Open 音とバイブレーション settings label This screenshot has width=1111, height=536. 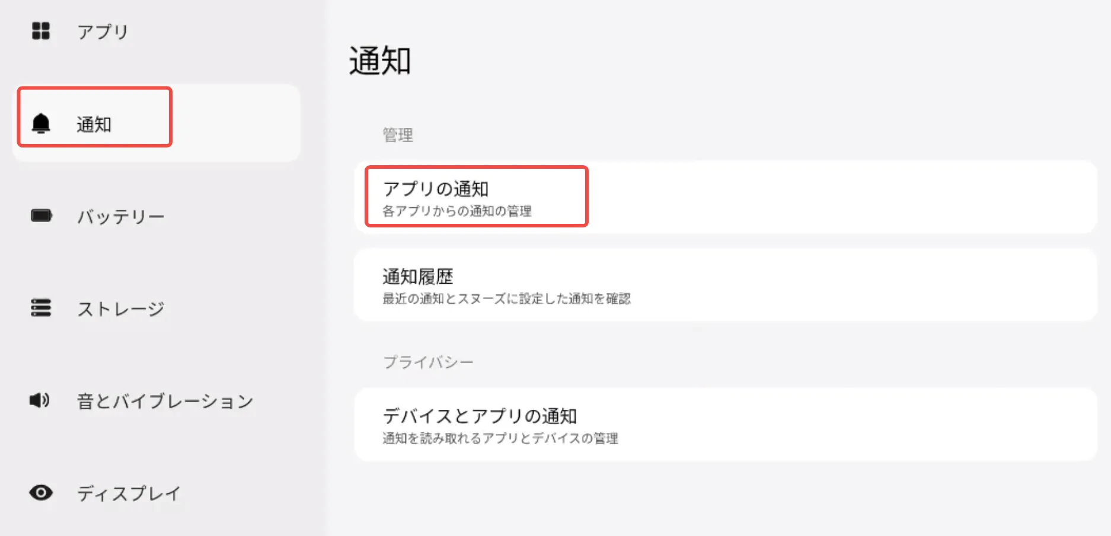(165, 402)
